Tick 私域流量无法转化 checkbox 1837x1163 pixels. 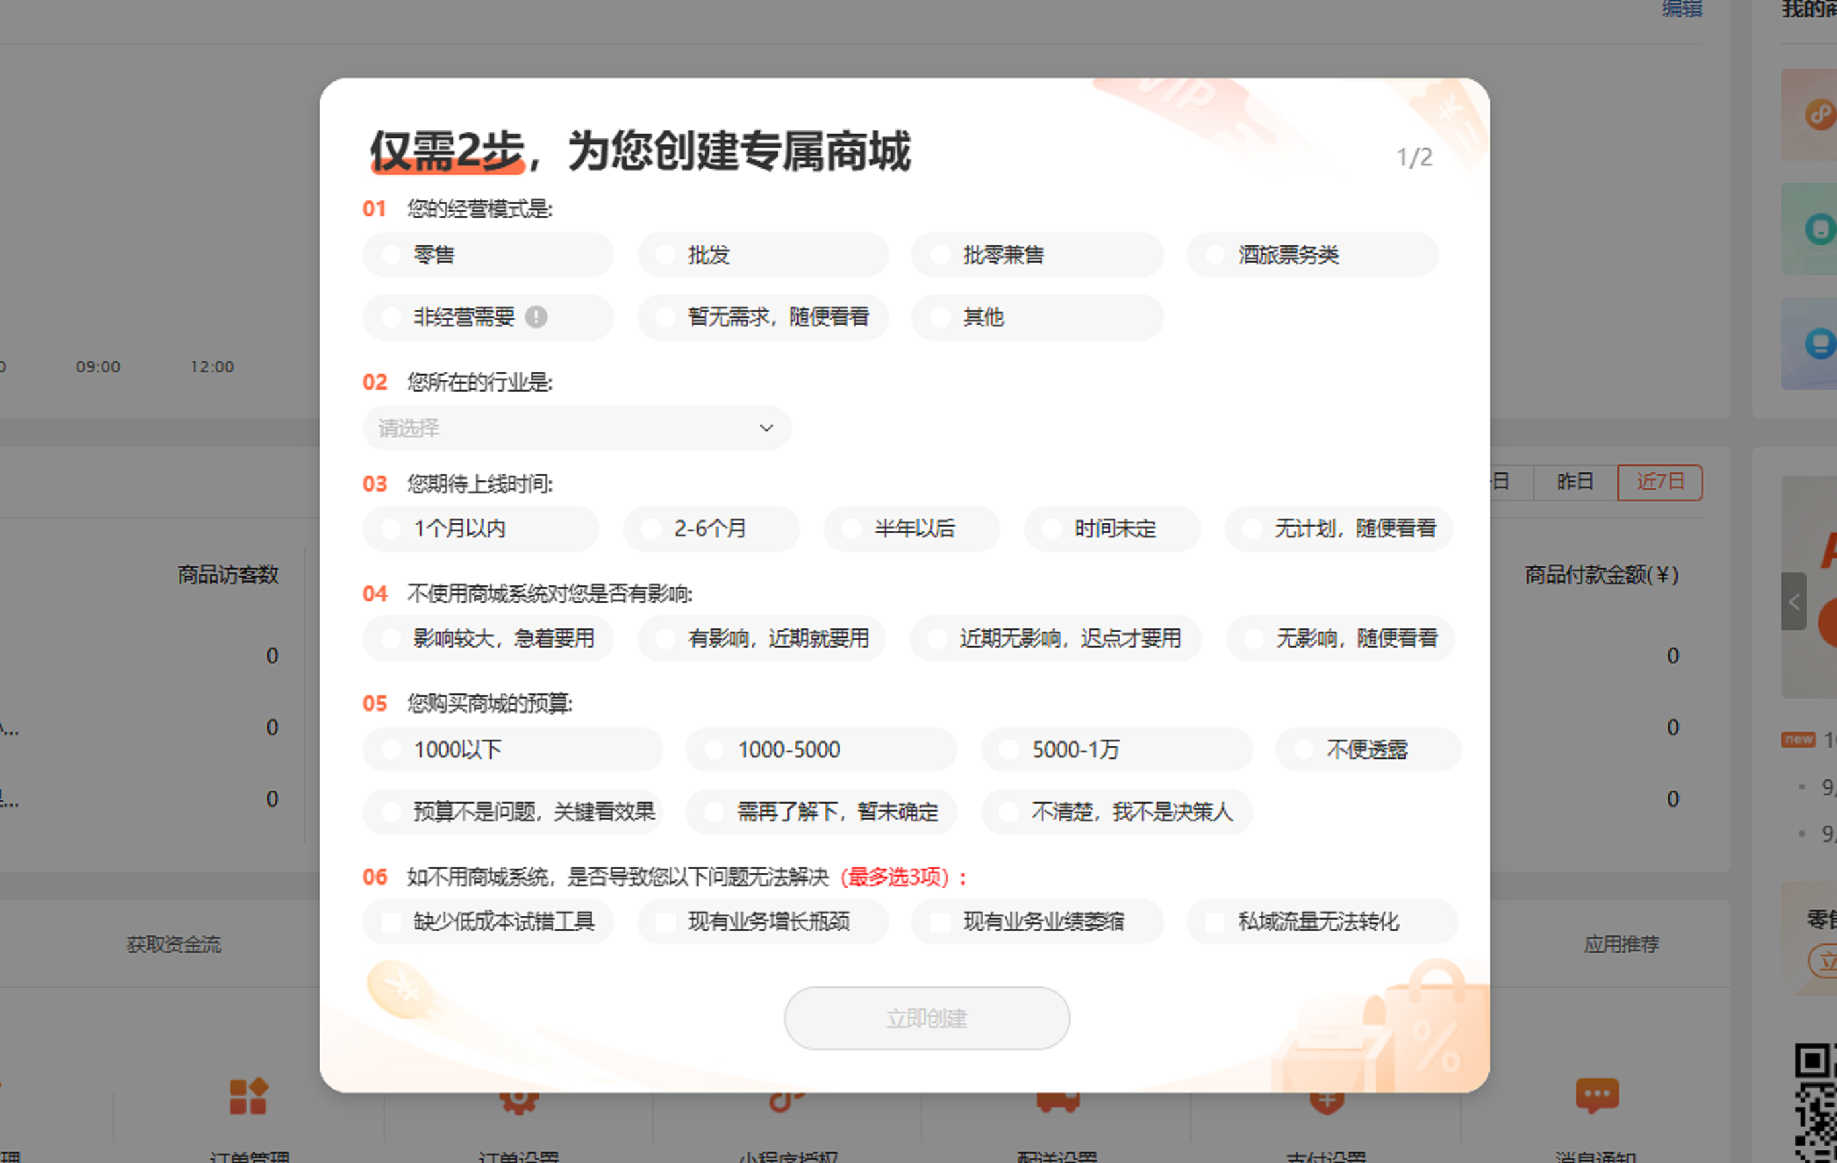coord(1215,922)
